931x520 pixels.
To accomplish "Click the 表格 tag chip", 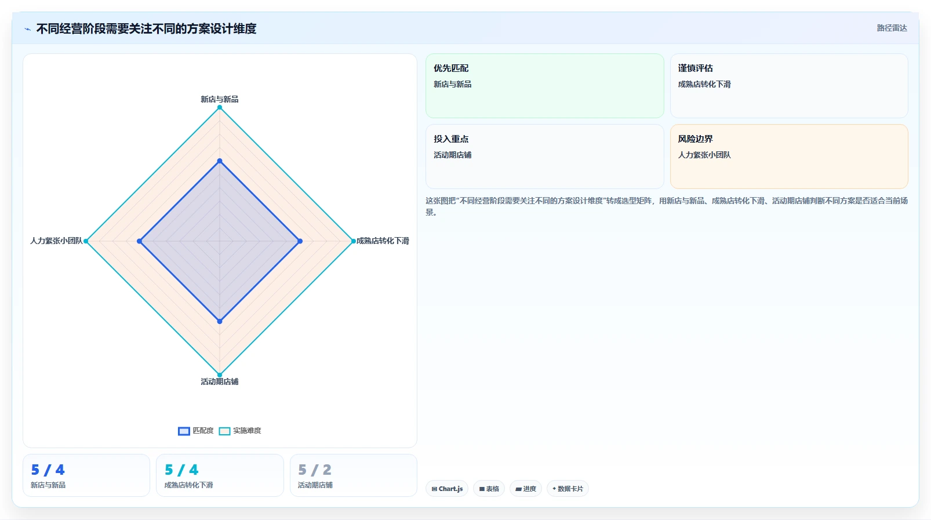I will coord(489,489).
